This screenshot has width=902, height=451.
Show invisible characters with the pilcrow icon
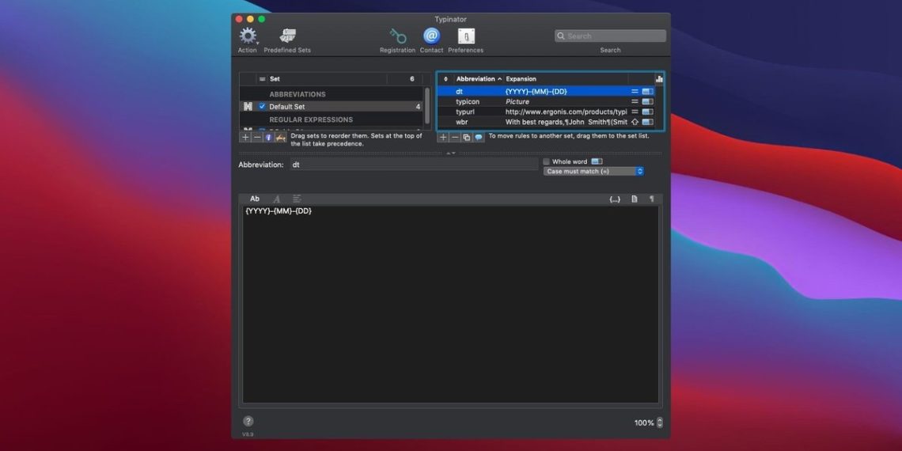click(651, 199)
